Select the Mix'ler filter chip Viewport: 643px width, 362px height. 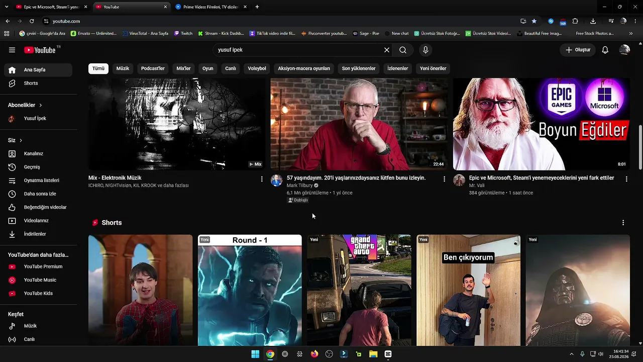(x=183, y=68)
